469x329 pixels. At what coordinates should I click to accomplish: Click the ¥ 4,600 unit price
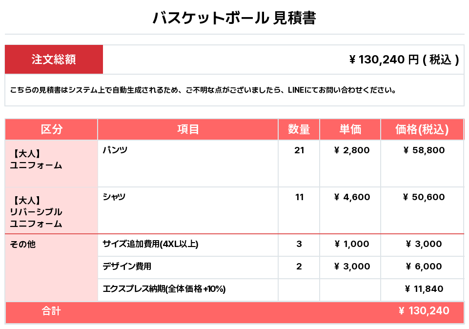point(352,197)
